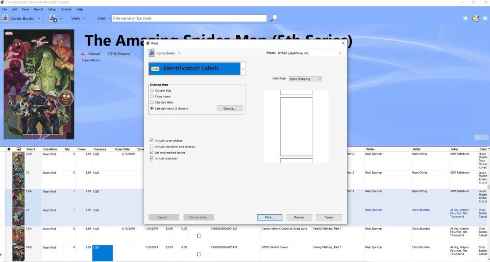Click the highlighted USD cell in row 14/B
The image size is (490, 262).
[x=102, y=253]
